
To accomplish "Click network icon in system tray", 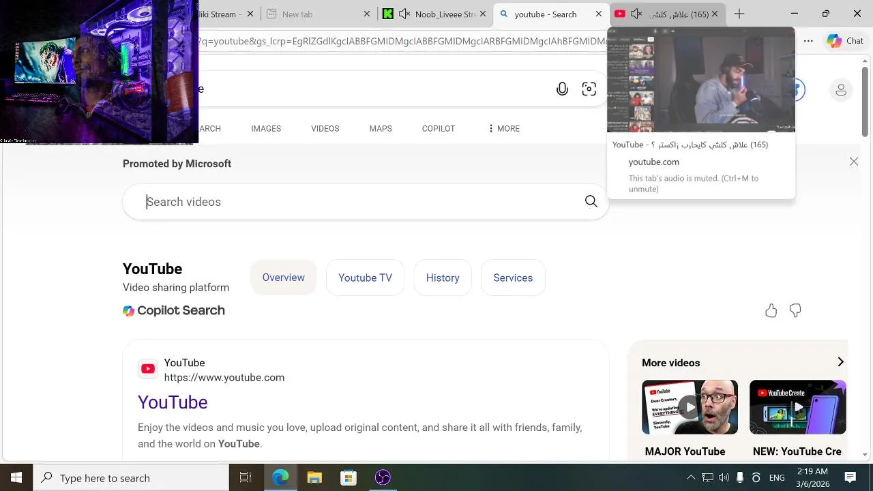I will (707, 478).
